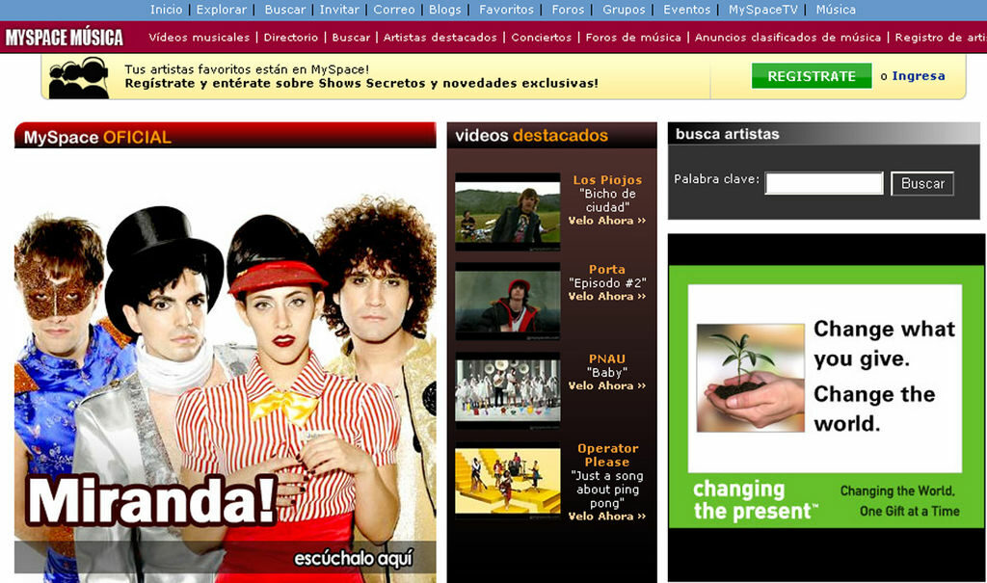Open the Operator Please video thumbnail
Viewport: 987px width, 583px height.
(507, 481)
